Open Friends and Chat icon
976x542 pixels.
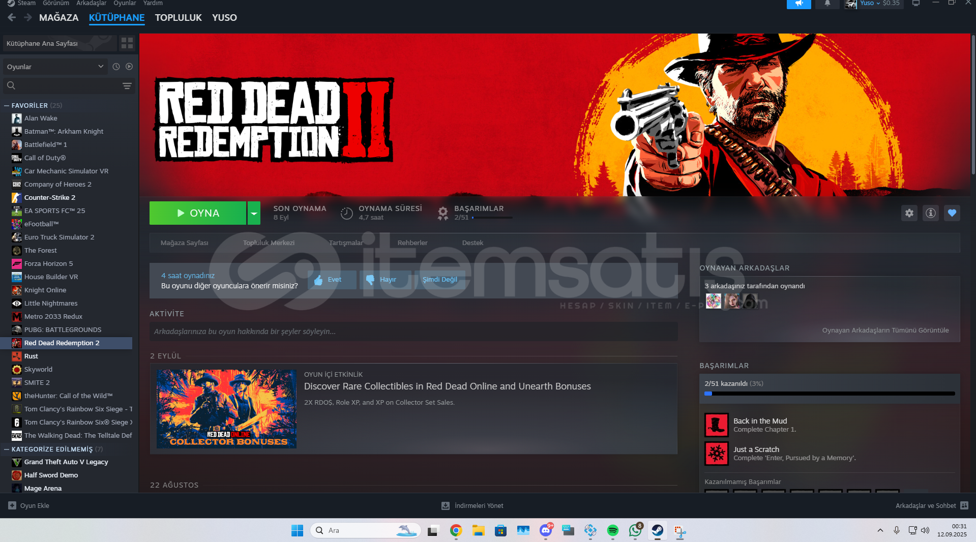tap(964, 505)
